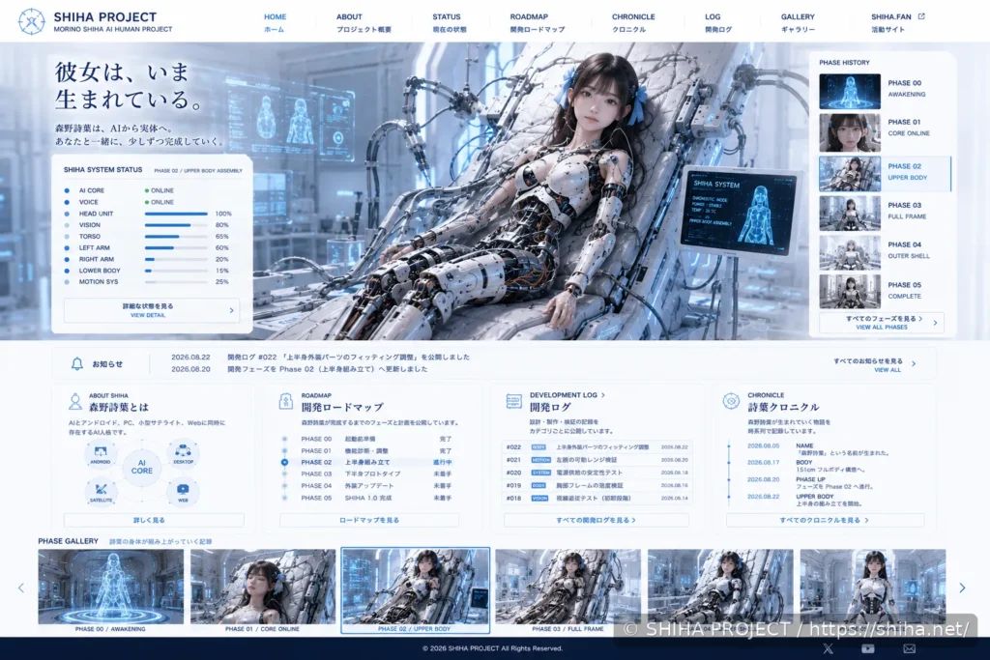Click the すべてのクロニクルを見る button
This screenshot has width=990, height=660.
(825, 520)
